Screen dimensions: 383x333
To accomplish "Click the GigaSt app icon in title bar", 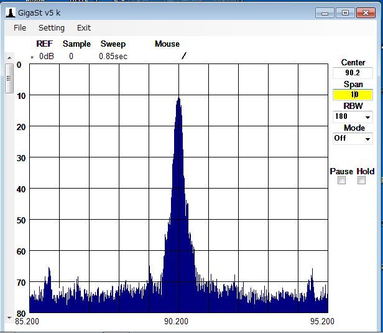I will tap(10, 12).
